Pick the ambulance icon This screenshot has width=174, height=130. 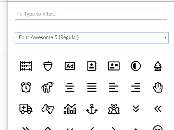[26, 109]
